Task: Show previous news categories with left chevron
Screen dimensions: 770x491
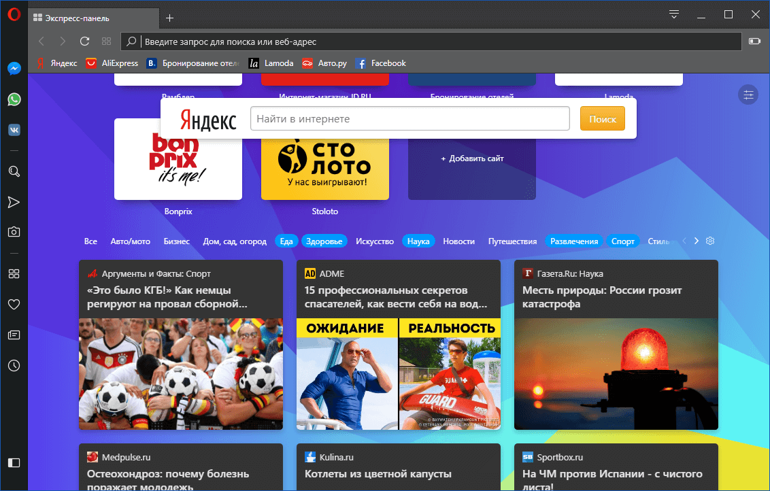Action: 684,241
